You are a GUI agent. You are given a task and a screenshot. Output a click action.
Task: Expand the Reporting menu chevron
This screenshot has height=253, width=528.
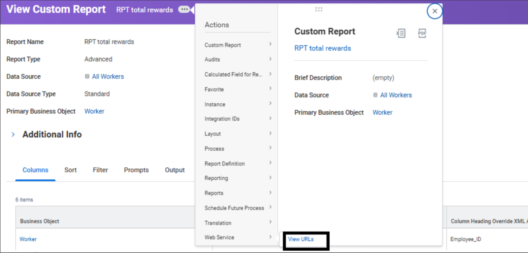tap(270, 177)
